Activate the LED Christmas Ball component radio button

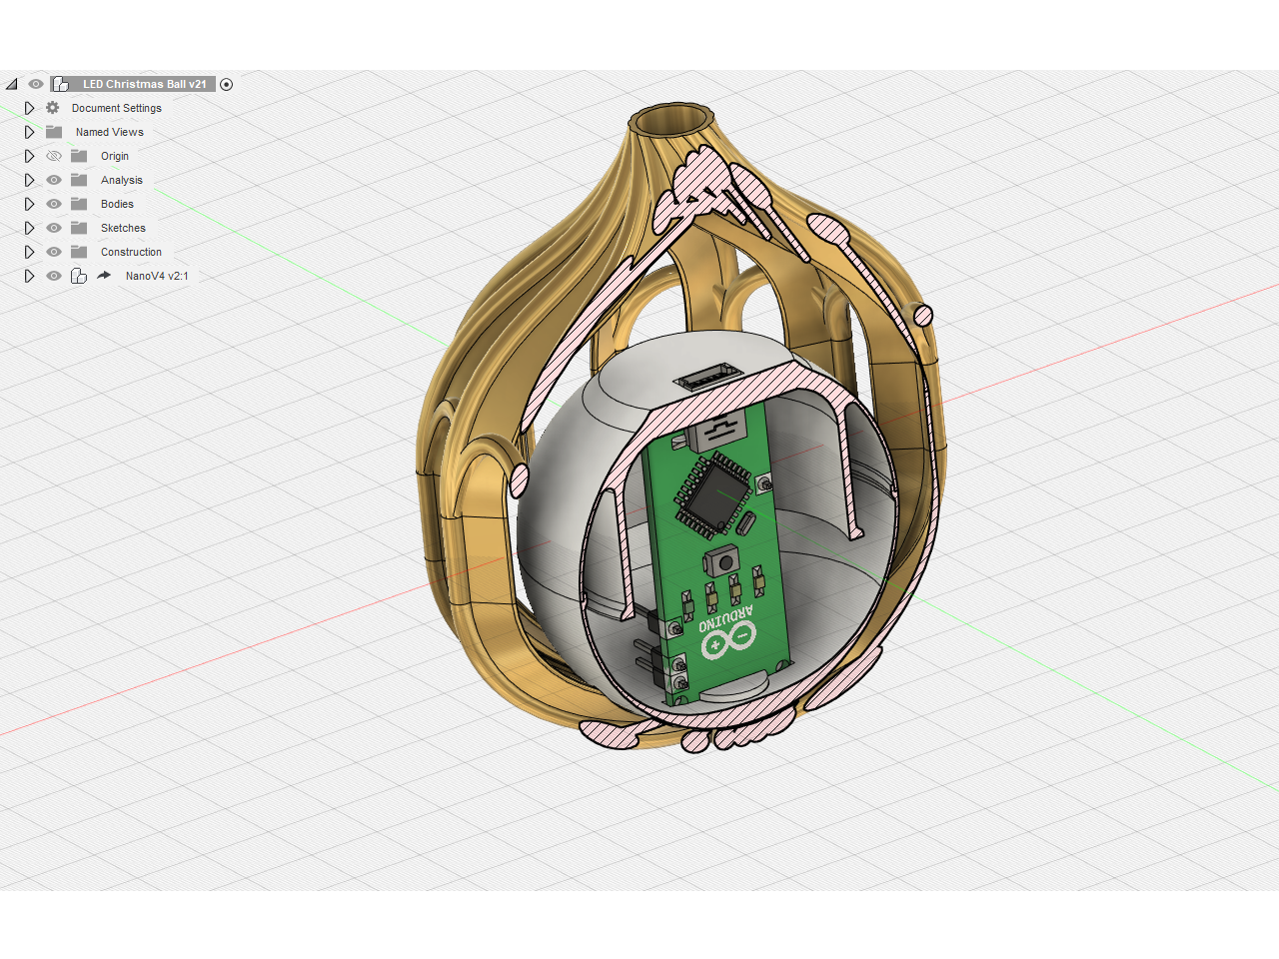[x=226, y=84]
